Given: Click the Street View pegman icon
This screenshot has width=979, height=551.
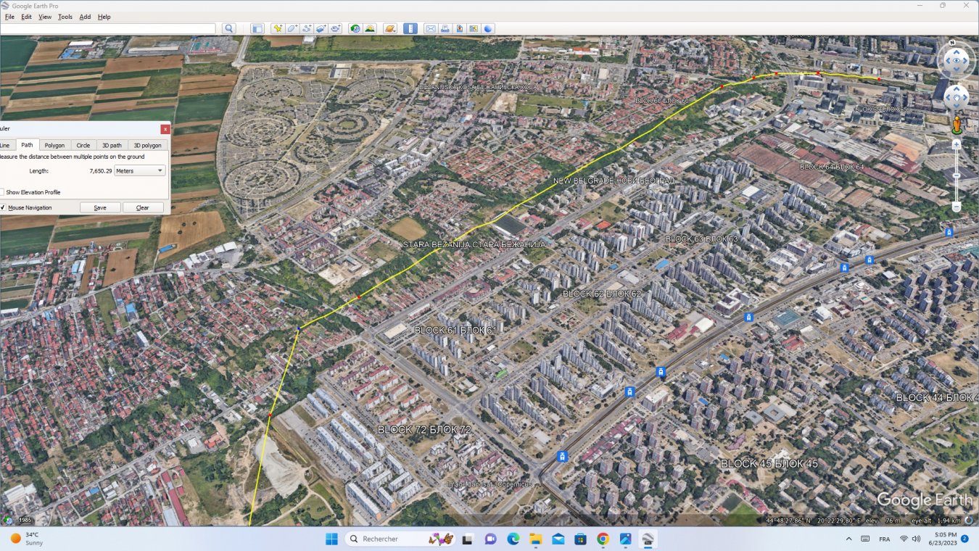Looking at the screenshot, I should pyautogui.click(x=956, y=125).
